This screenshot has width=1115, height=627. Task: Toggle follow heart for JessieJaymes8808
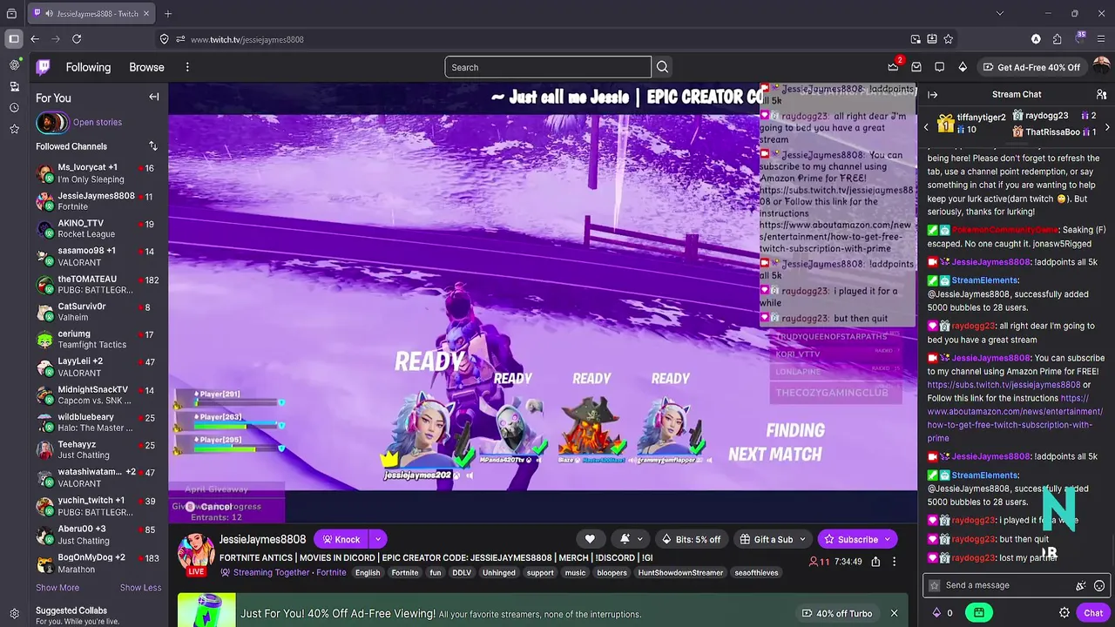click(x=590, y=539)
